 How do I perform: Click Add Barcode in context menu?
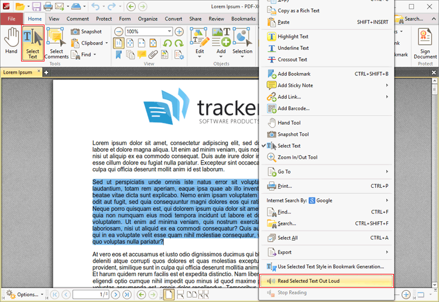pyautogui.click(x=293, y=108)
